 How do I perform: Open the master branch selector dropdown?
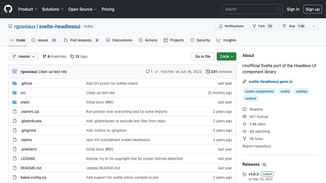pos(23,56)
